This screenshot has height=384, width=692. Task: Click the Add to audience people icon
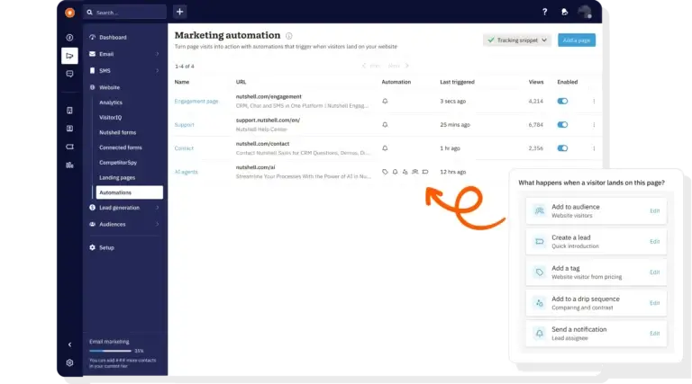pos(540,210)
